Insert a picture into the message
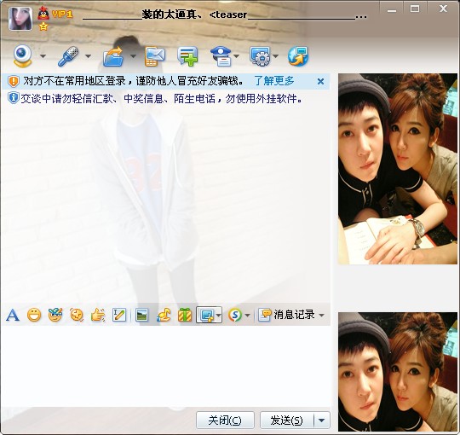 coord(141,316)
